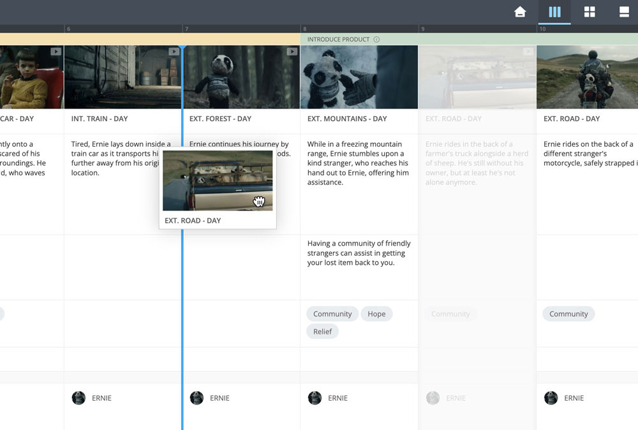
Task: Open info icon beside Introduce Product
Action: (x=376, y=40)
